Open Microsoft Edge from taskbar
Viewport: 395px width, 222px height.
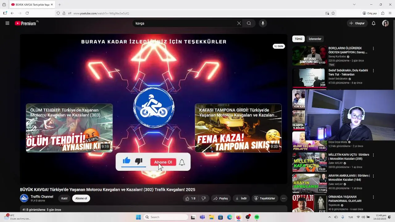(230, 217)
